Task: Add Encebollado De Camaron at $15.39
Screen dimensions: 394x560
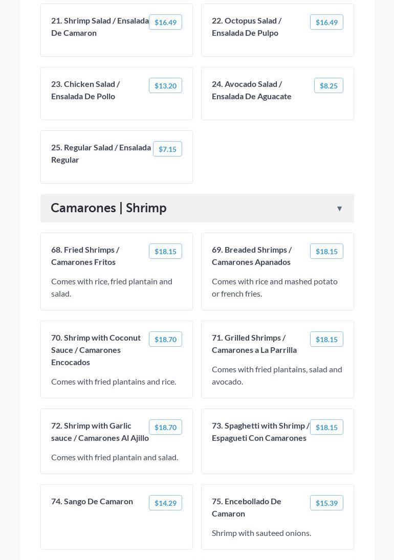Action: [x=326, y=503]
